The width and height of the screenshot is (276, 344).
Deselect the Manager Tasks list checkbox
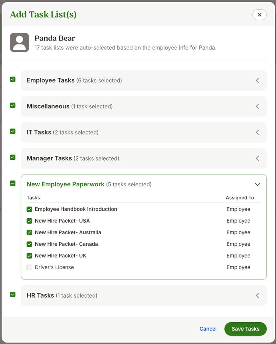tap(13, 157)
